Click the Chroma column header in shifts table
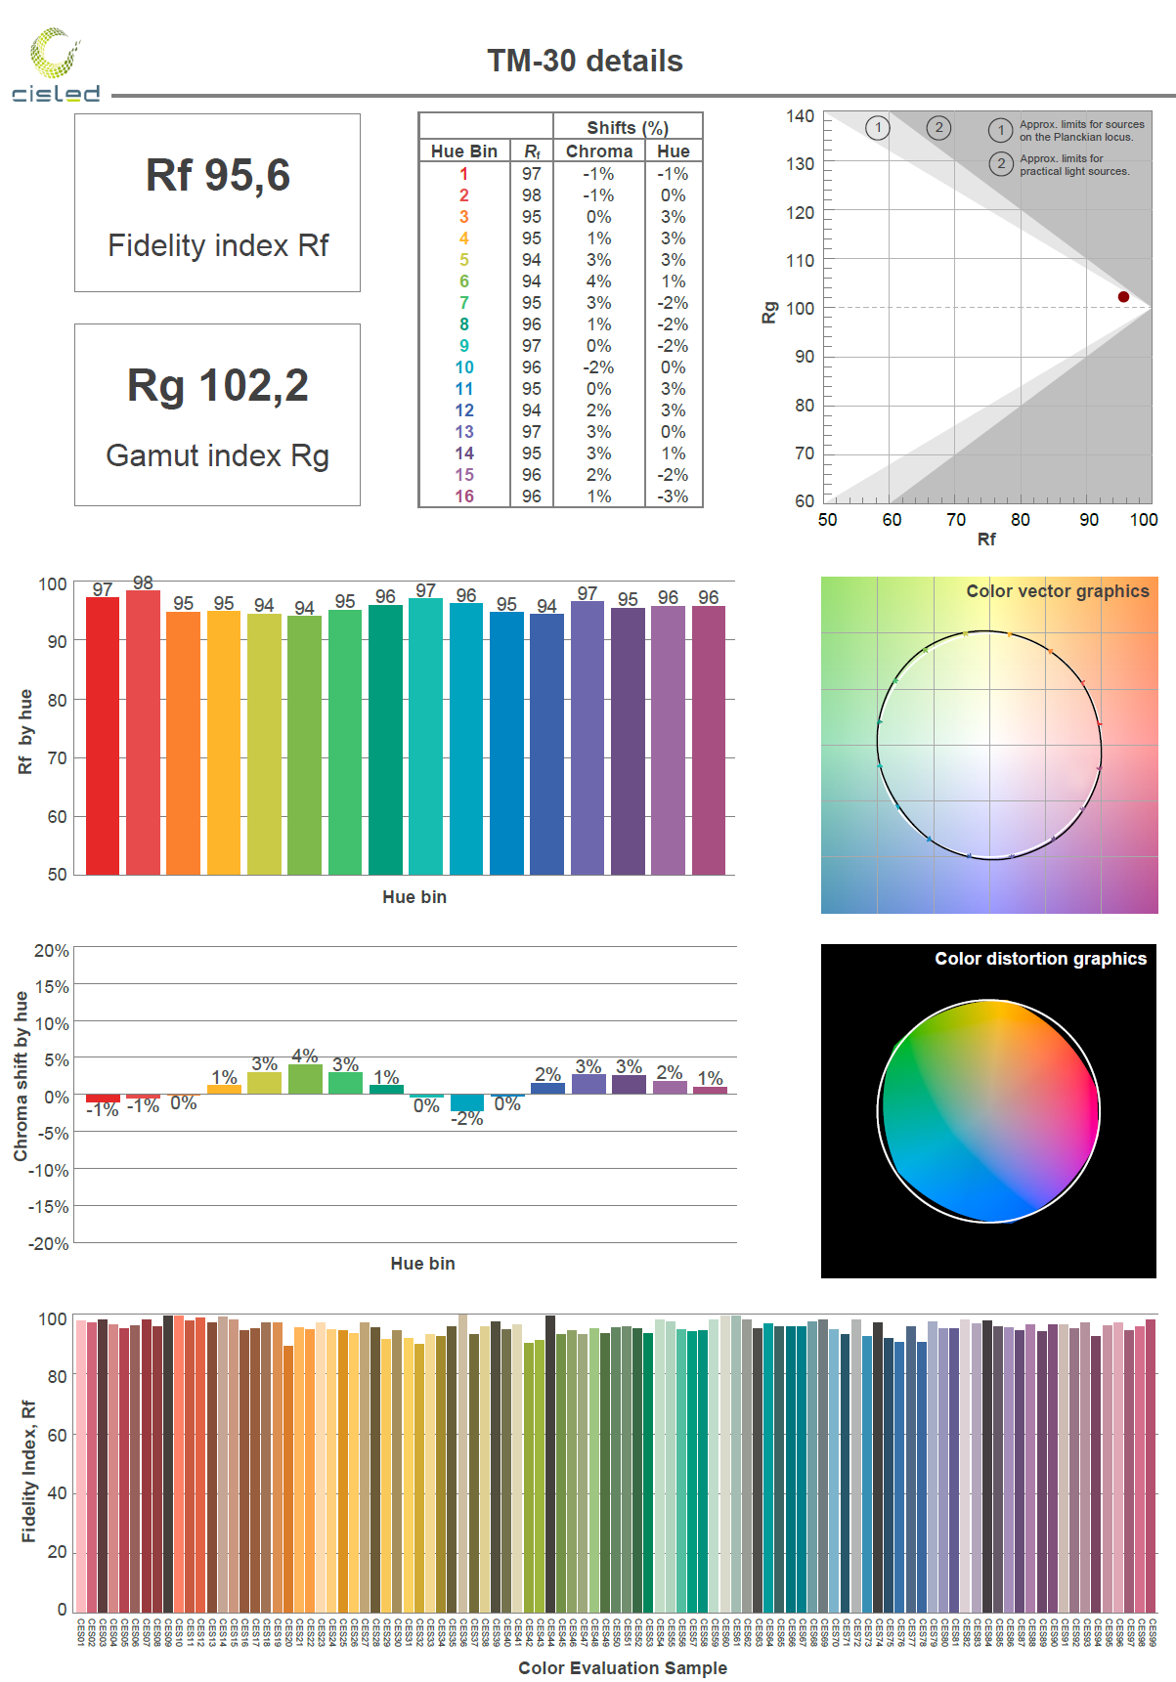Screen dimensions: 1176x1682 point(598,151)
